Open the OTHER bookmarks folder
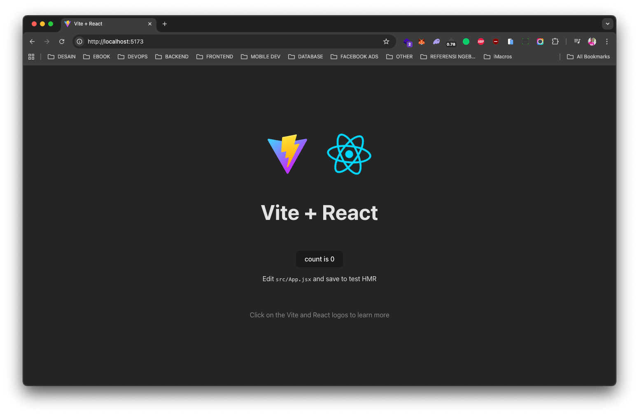The height and width of the screenshot is (416, 639). (x=399, y=57)
